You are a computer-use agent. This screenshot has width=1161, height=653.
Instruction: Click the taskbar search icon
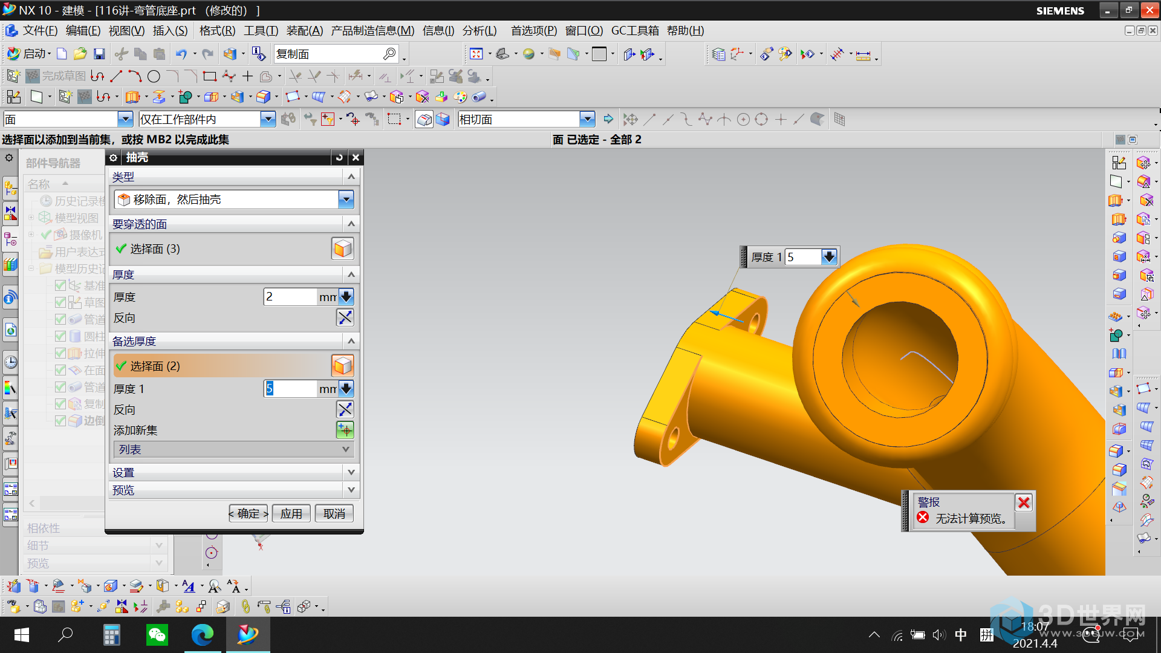(65, 635)
